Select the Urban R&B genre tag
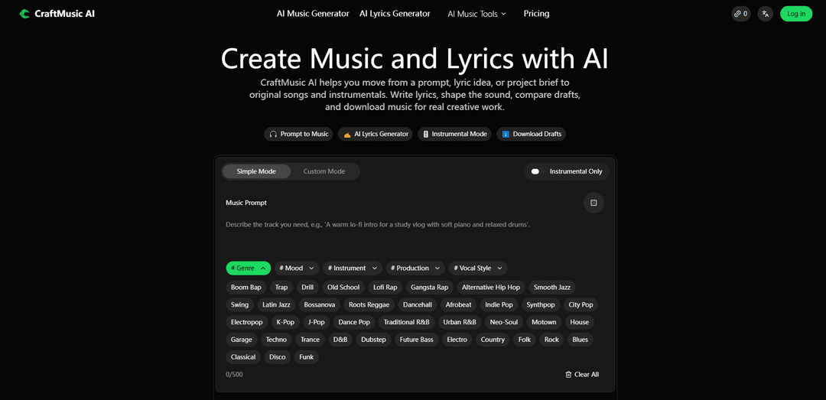This screenshot has height=400, width=826. point(460,322)
